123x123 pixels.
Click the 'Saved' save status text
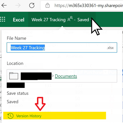coord(13,102)
